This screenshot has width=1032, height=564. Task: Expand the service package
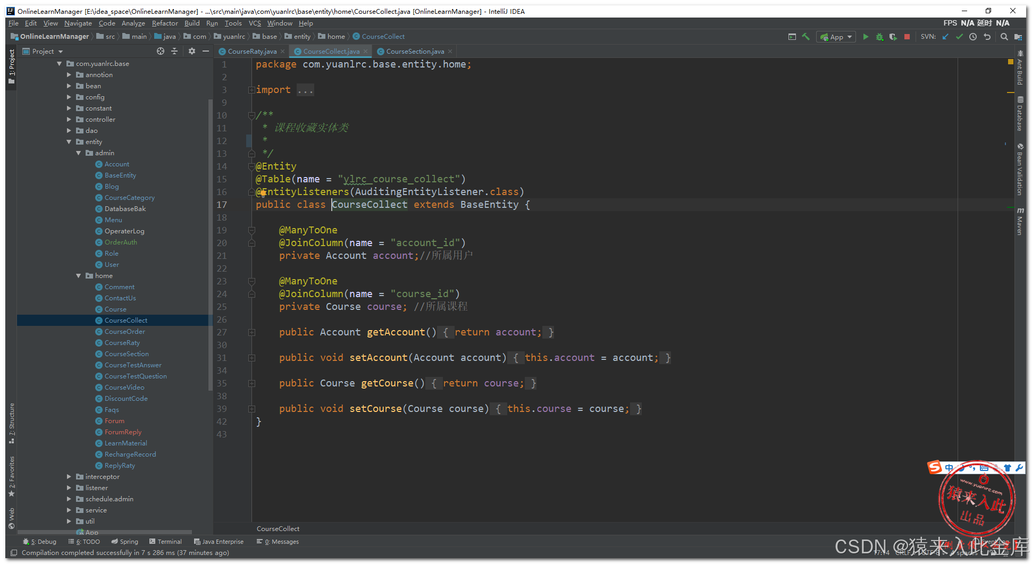pyautogui.click(x=69, y=510)
